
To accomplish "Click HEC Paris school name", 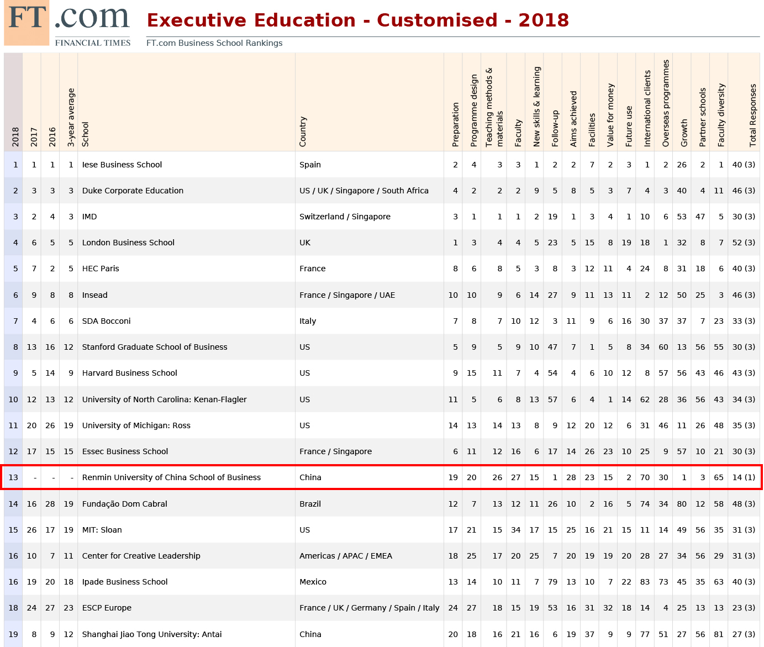I will [101, 269].
